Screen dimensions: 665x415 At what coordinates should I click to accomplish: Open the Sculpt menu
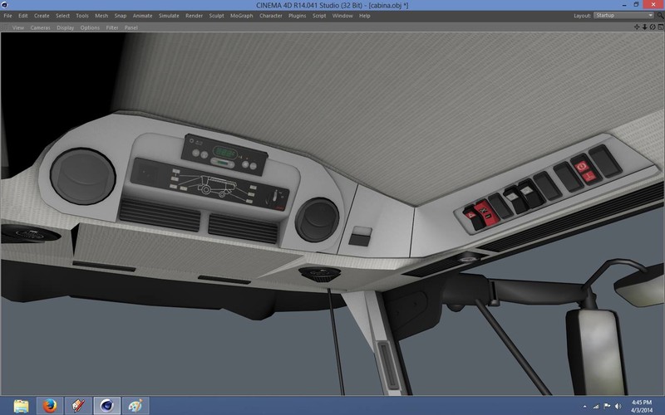click(x=216, y=16)
